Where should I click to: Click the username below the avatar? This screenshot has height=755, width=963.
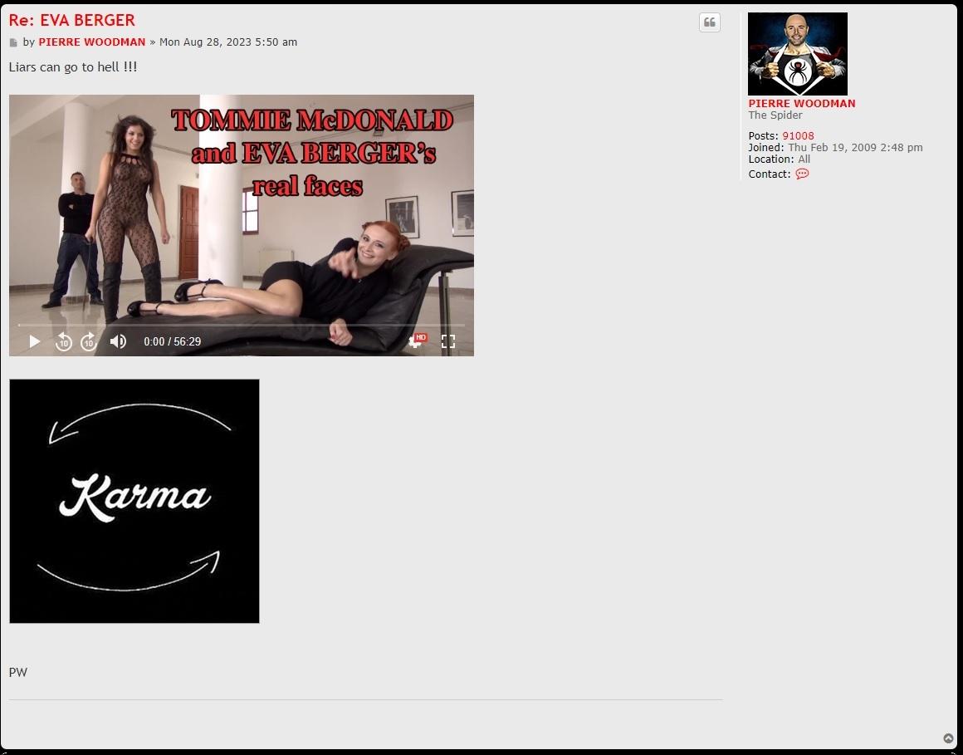[x=801, y=104]
